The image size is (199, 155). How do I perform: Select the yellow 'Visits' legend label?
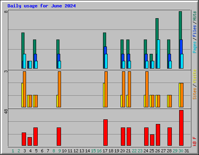tap(194, 77)
